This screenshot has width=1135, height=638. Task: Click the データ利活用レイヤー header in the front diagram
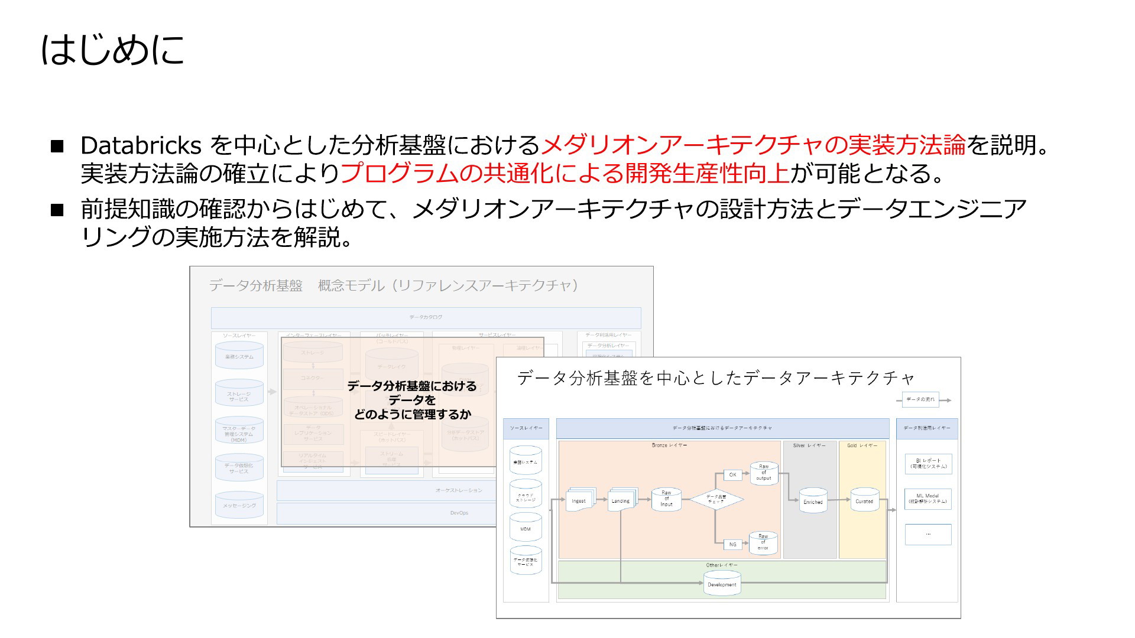927,428
